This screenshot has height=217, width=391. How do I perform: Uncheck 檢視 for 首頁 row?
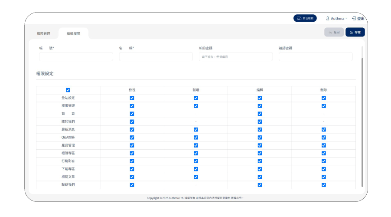pyautogui.click(x=132, y=114)
